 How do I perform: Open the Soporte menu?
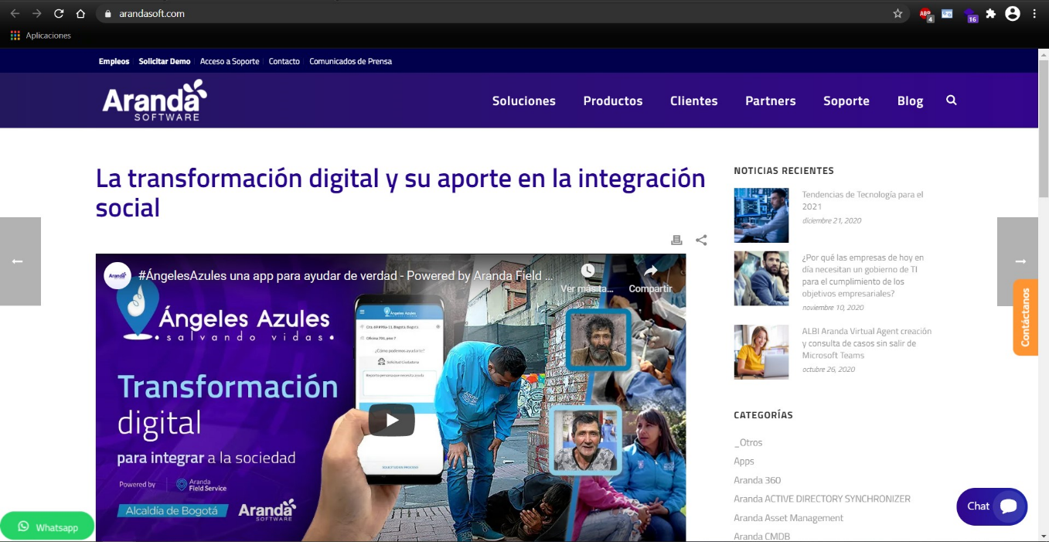click(x=846, y=101)
